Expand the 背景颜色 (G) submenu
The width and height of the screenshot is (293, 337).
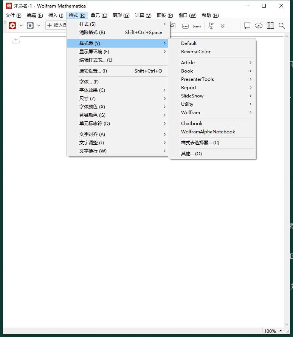(x=118, y=115)
